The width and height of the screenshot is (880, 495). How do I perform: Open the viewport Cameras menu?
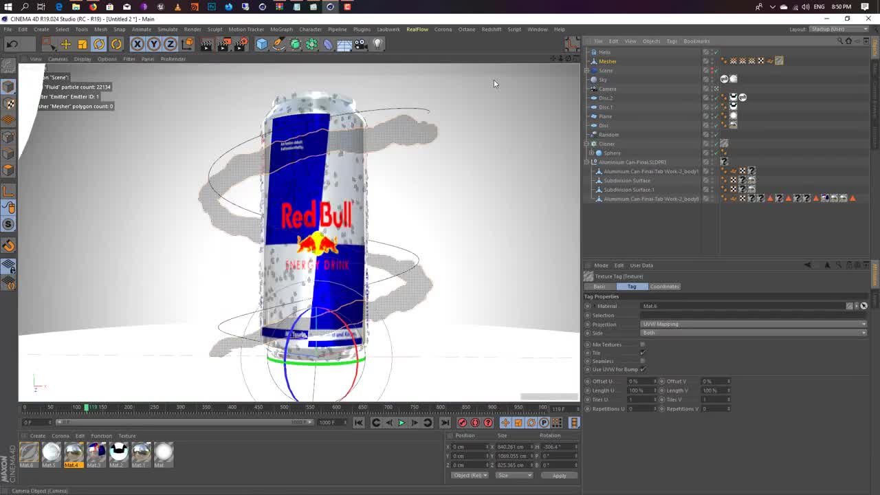pos(58,59)
